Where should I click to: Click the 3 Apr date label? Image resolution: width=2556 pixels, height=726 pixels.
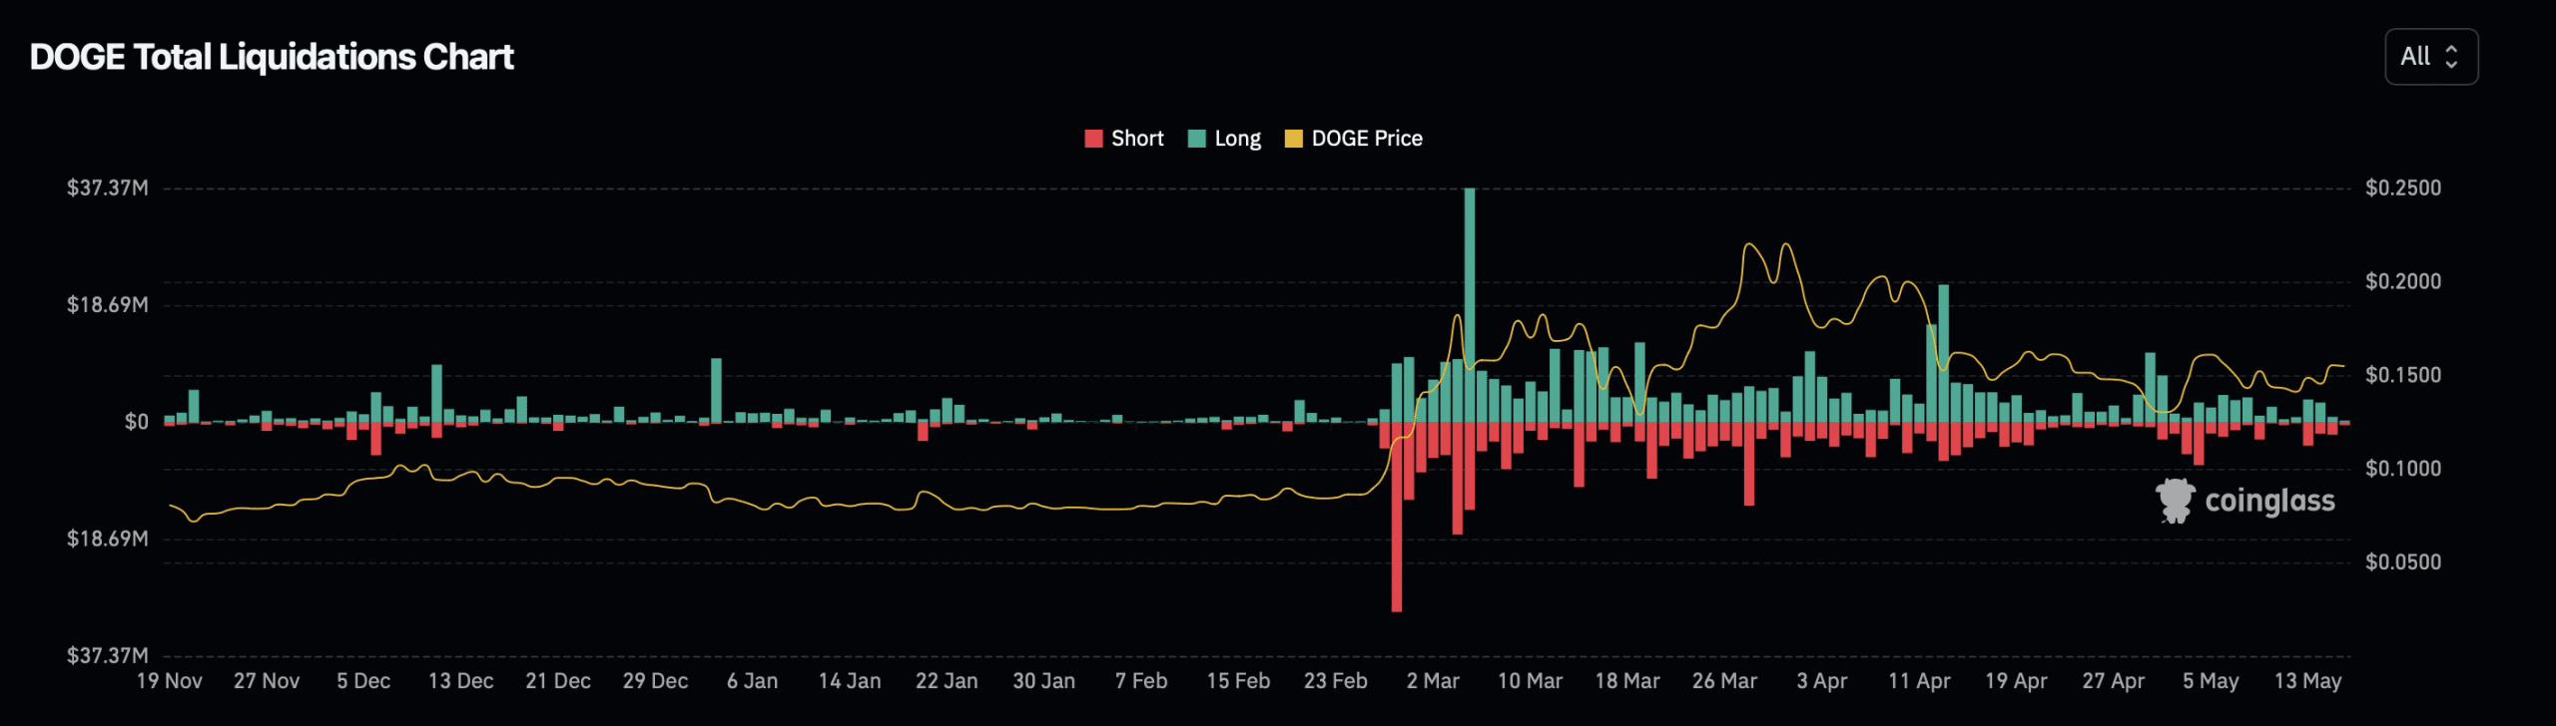(x=1822, y=681)
